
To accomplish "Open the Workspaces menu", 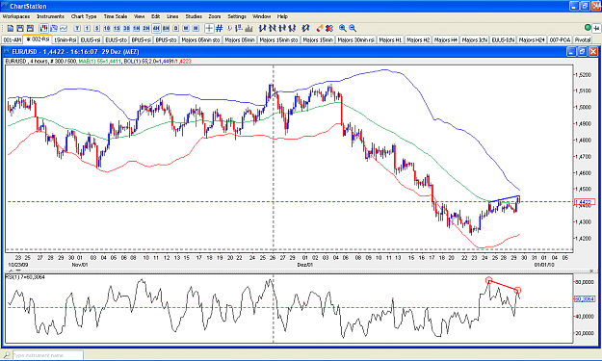I will (16, 16).
